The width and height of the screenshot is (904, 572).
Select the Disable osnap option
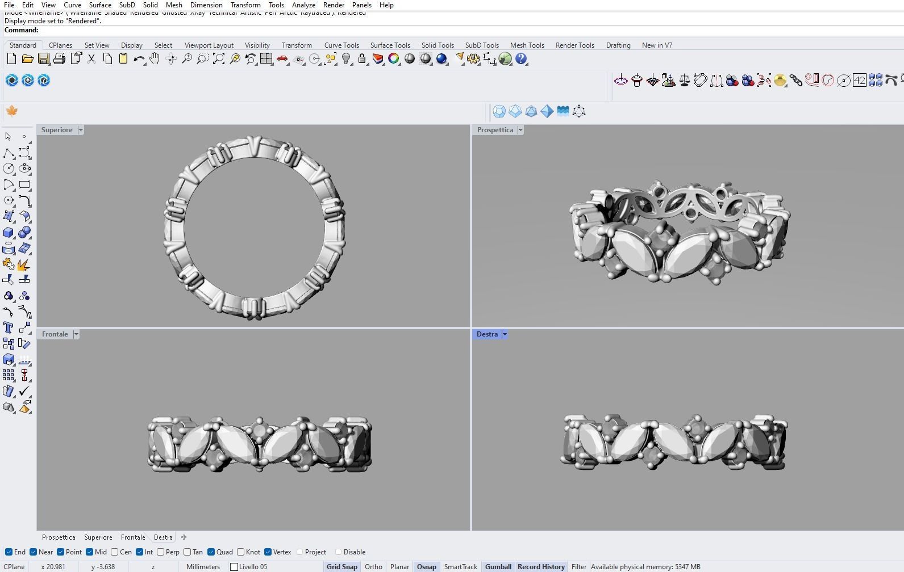click(x=339, y=552)
